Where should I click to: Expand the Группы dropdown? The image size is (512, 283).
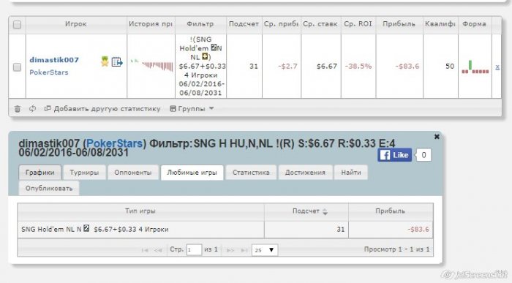192,109
